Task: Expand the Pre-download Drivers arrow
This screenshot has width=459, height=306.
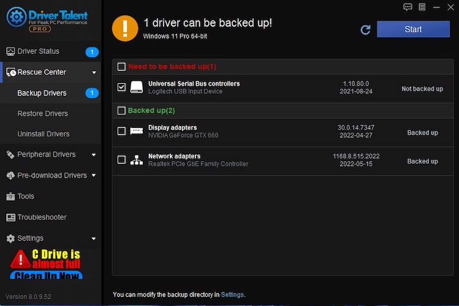Action: tap(94, 176)
